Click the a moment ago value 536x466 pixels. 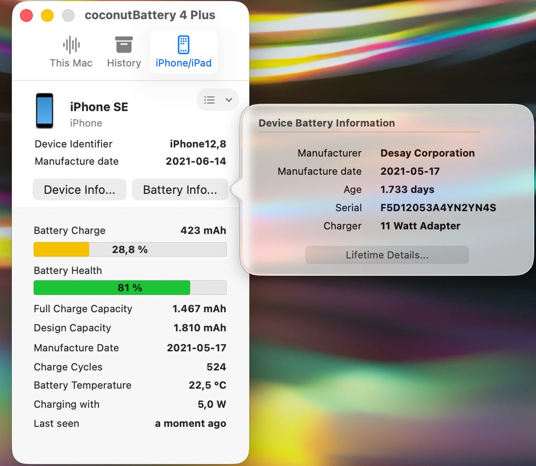(190, 424)
